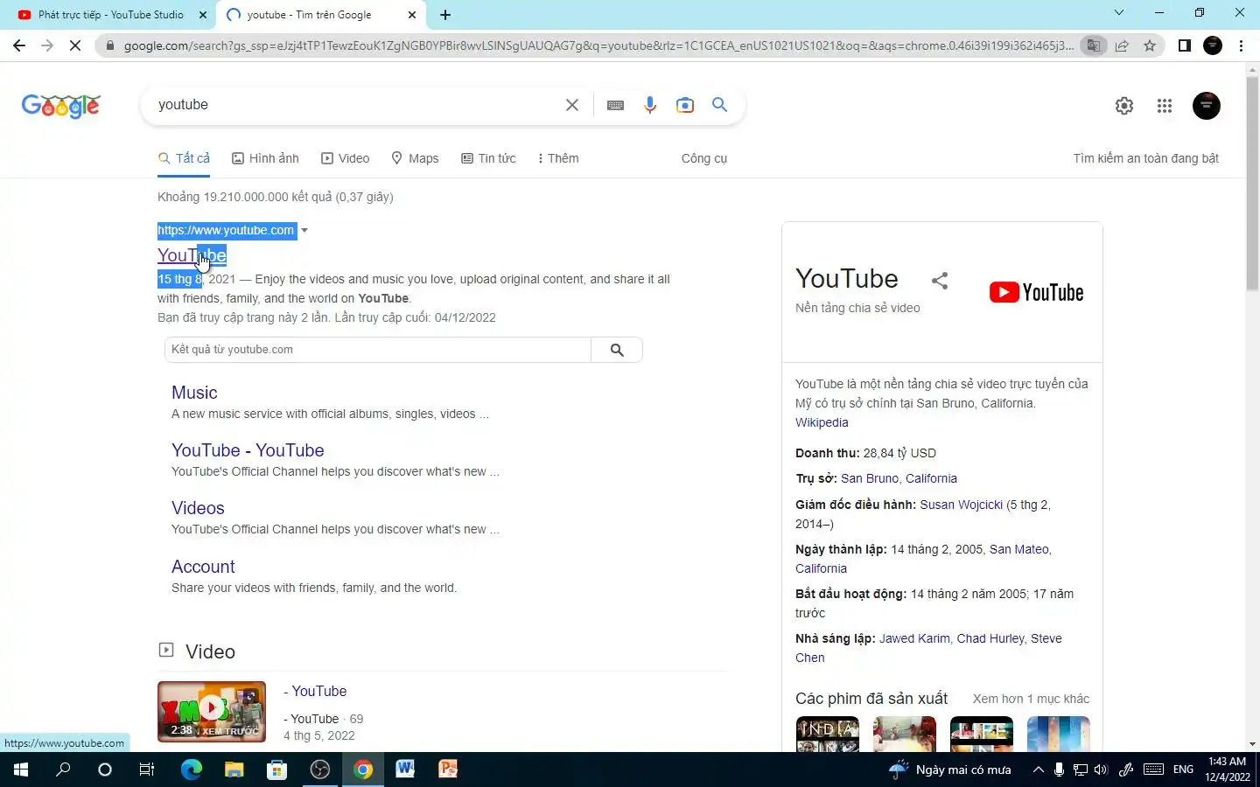Open Windows taskbar search
The height and width of the screenshot is (787, 1260).
click(63, 770)
